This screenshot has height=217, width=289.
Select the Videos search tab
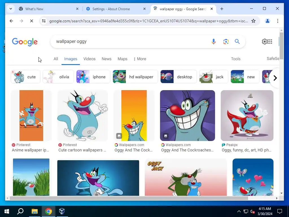click(89, 59)
